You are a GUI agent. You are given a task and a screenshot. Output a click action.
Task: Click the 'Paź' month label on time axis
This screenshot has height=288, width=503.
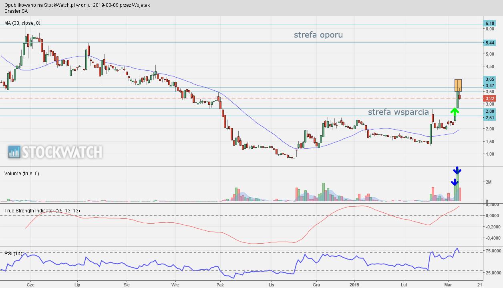tap(220, 285)
